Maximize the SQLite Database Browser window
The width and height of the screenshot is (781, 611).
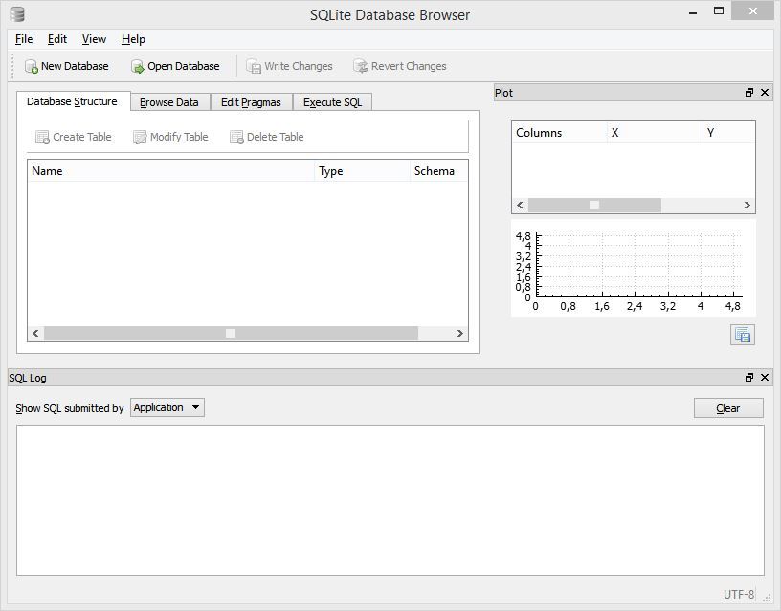(718, 11)
